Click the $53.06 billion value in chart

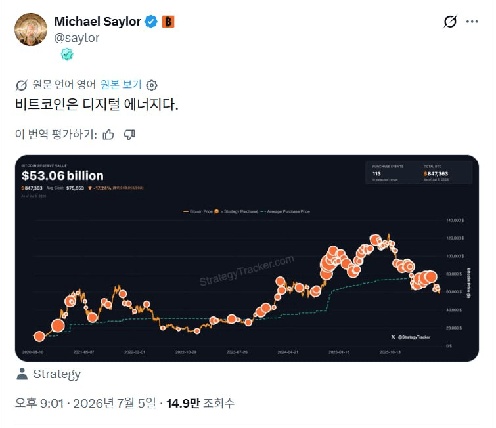coord(62,175)
